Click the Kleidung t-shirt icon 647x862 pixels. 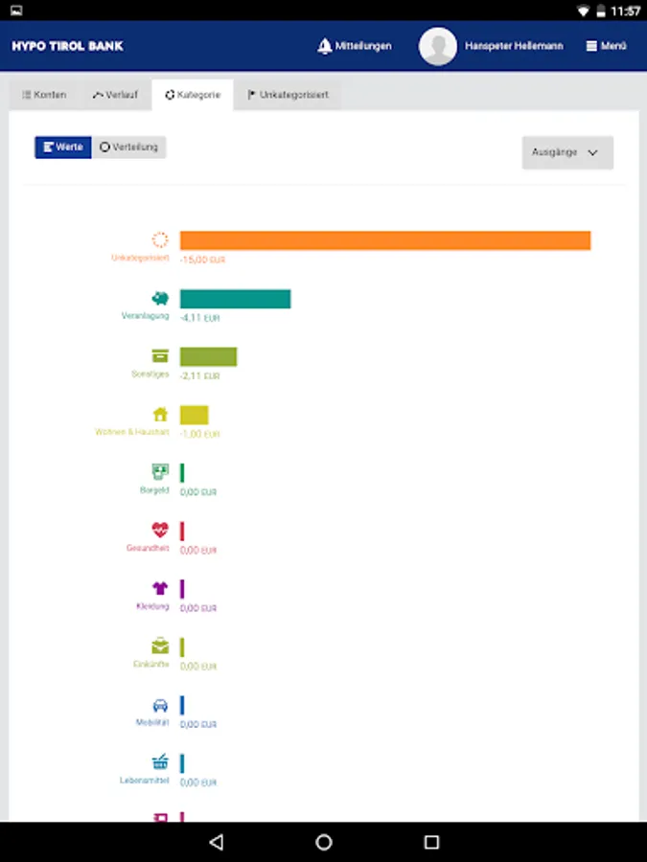[x=160, y=588]
